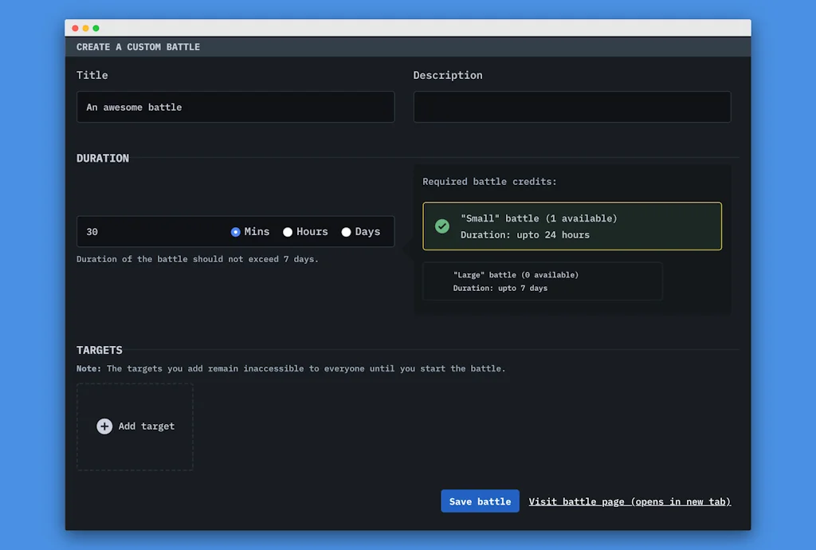Choose the Large battle credit option
Image resolution: width=816 pixels, height=550 pixels.
click(543, 281)
